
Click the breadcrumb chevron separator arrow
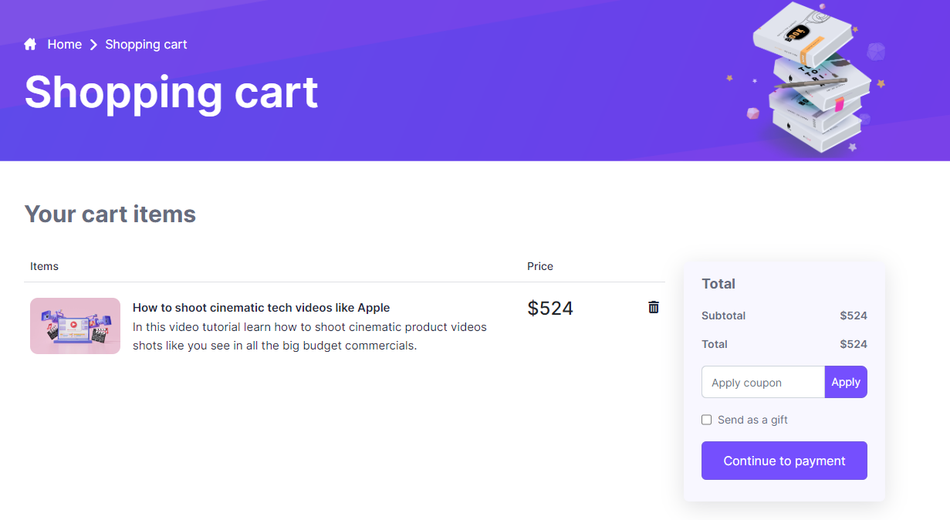pos(93,45)
